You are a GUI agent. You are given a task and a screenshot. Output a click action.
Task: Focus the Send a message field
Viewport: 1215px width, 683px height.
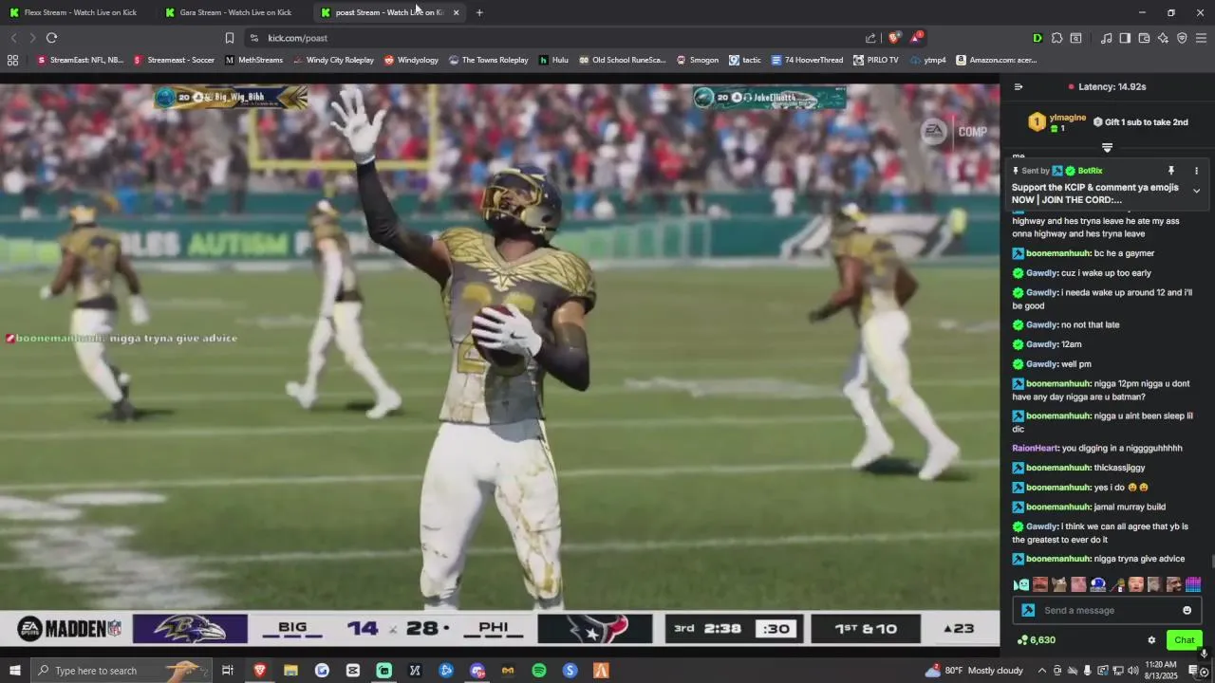(1107, 610)
